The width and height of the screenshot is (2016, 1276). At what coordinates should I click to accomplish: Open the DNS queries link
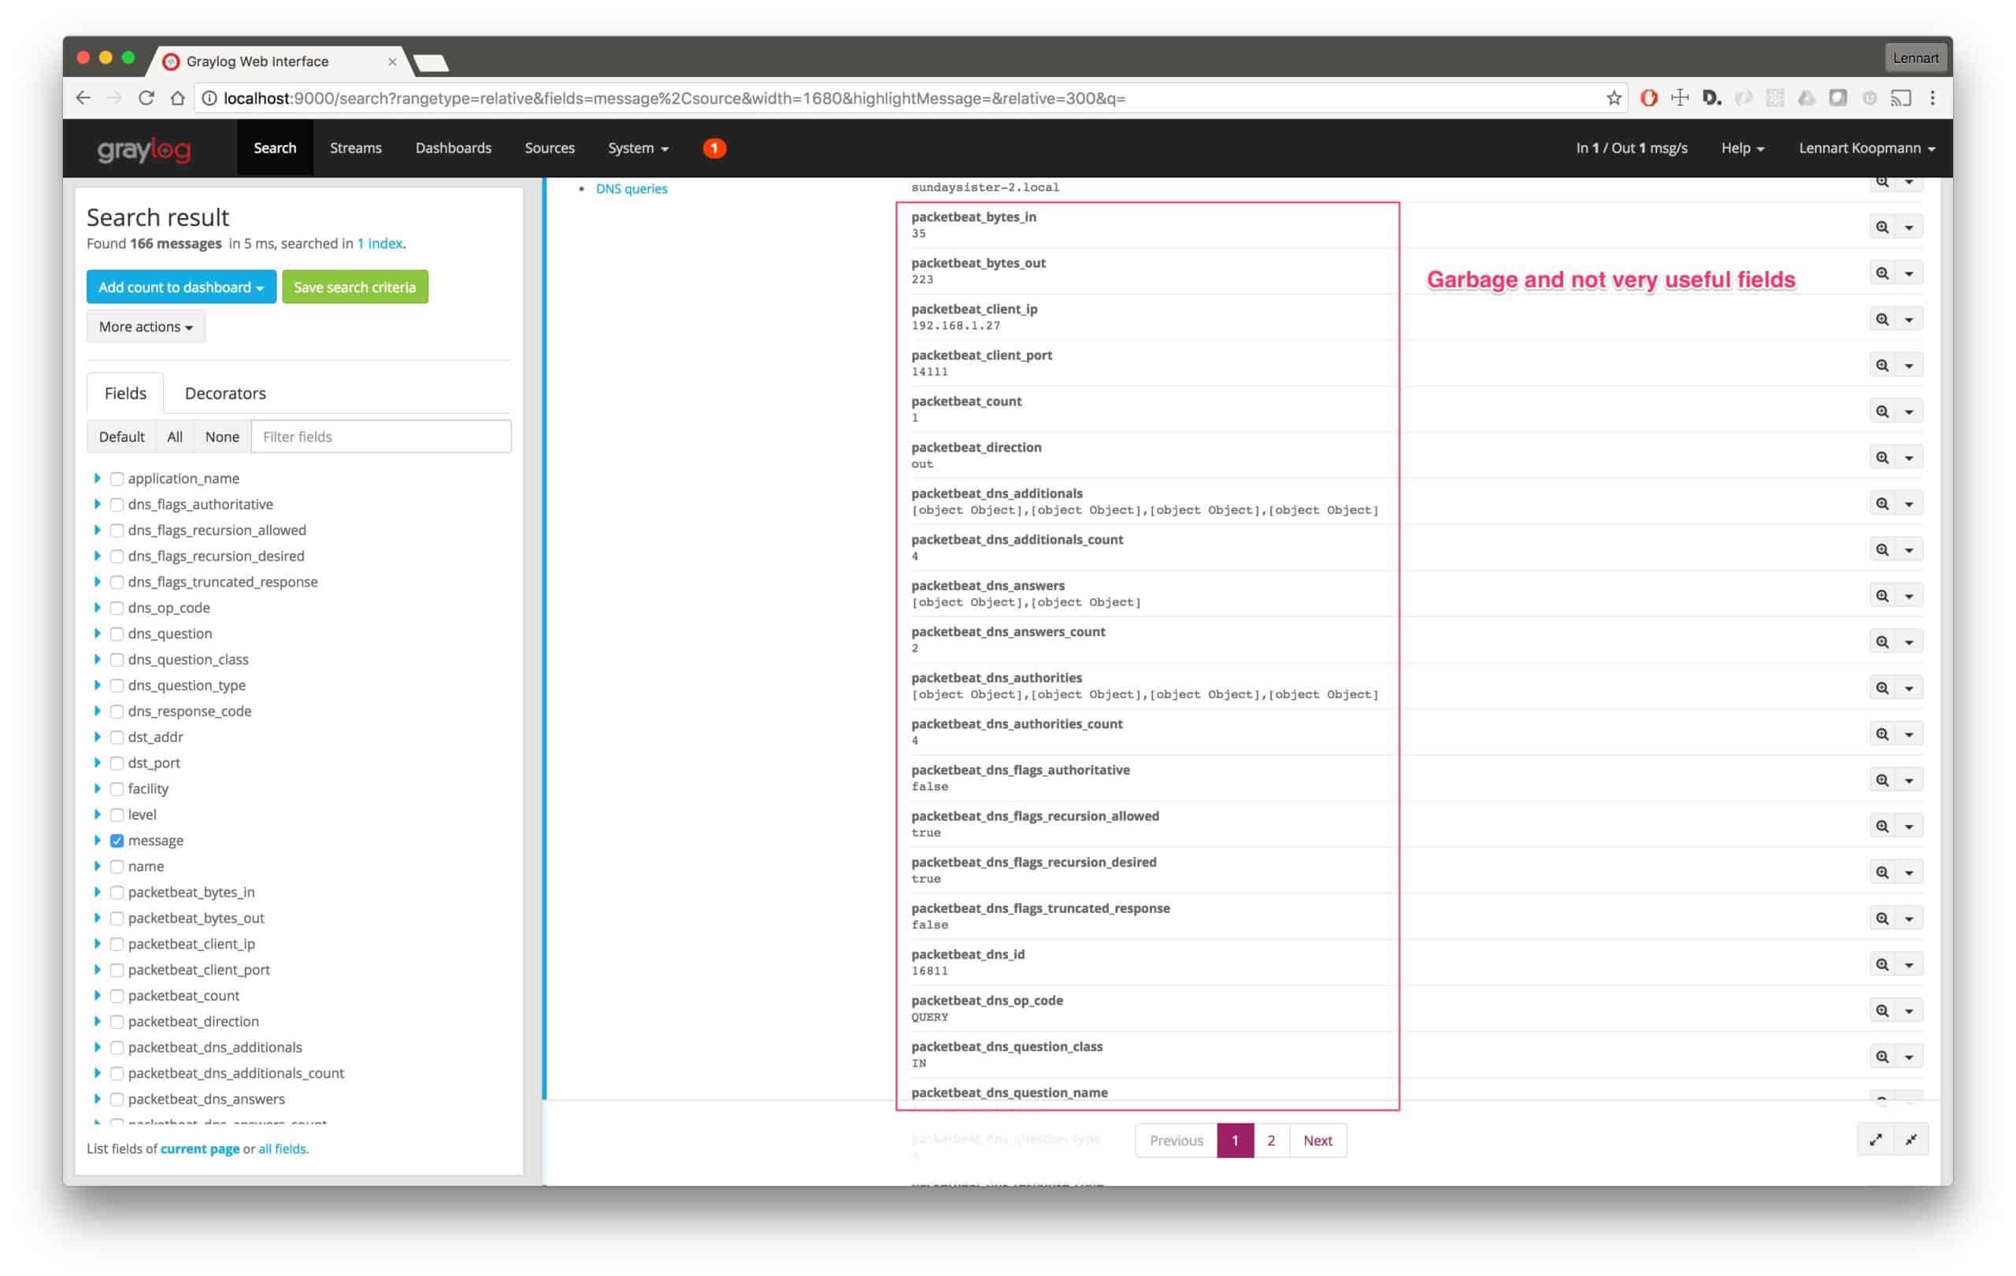(x=632, y=188)
